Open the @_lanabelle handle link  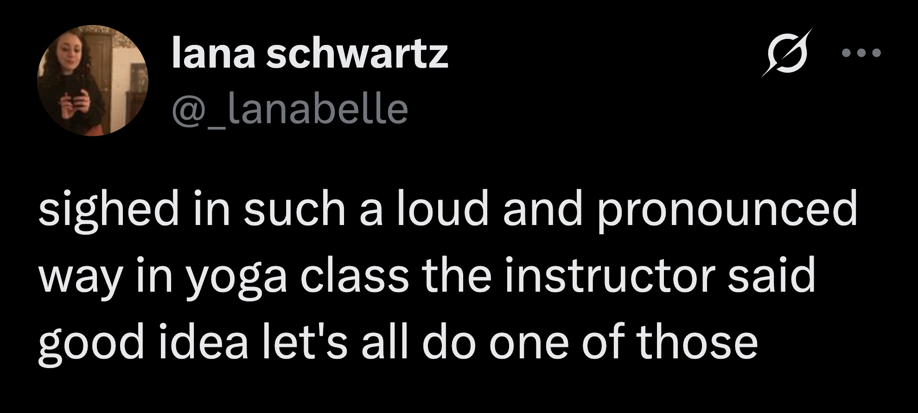coord(290,109)
